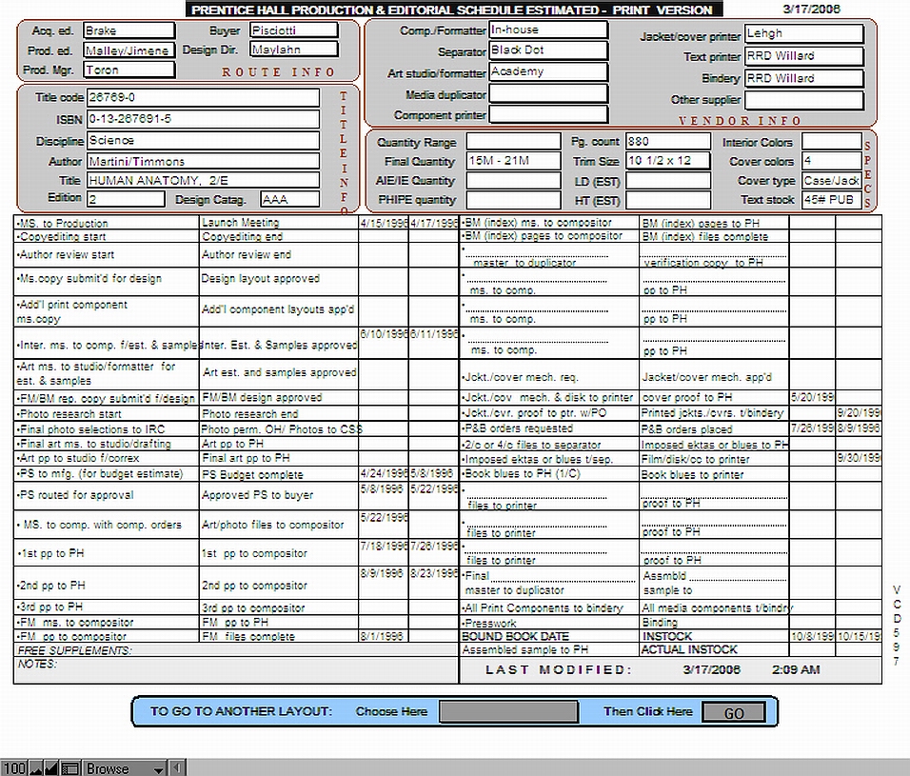Screen dimensions: 910x776
Task: Click the 5/20/199 cover proof to PH date
Action: (813, 398)
